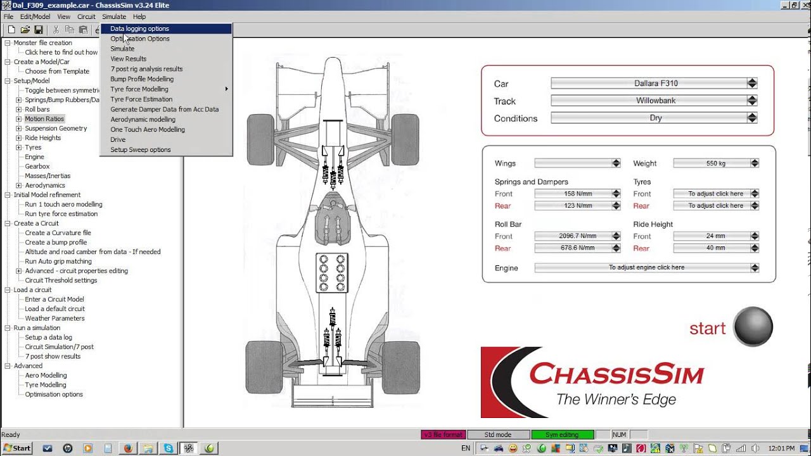The width and height of the screenshot is (811, 456).
Task: Expand Advanced - circuit properties editing node
Action: (19, 271)
